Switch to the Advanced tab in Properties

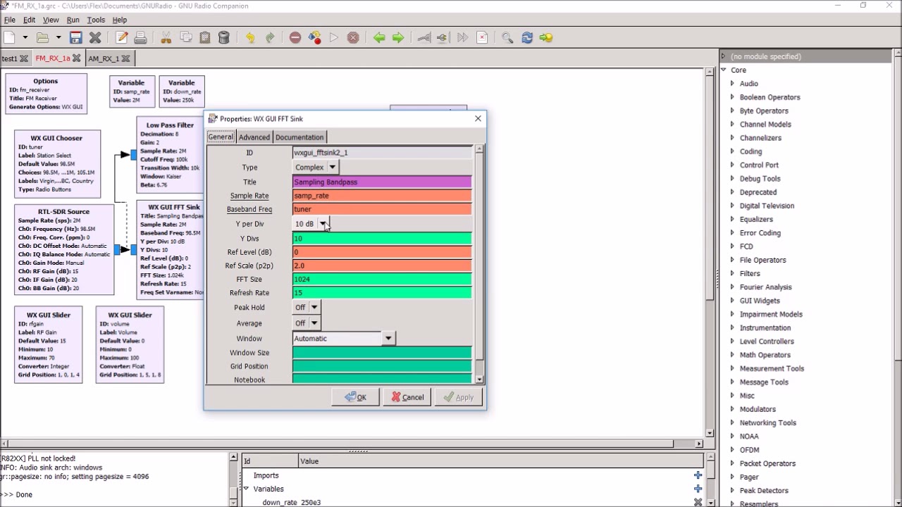coord(254,137)
